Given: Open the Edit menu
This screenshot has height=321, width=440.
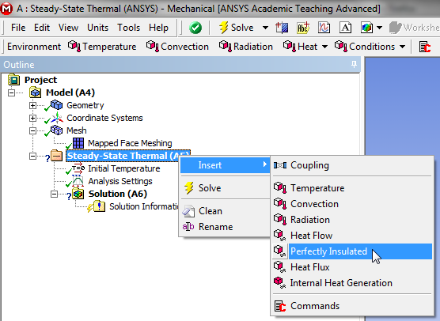Looking at the screenshot, I should pyautogui.click(x=42, y=28).
